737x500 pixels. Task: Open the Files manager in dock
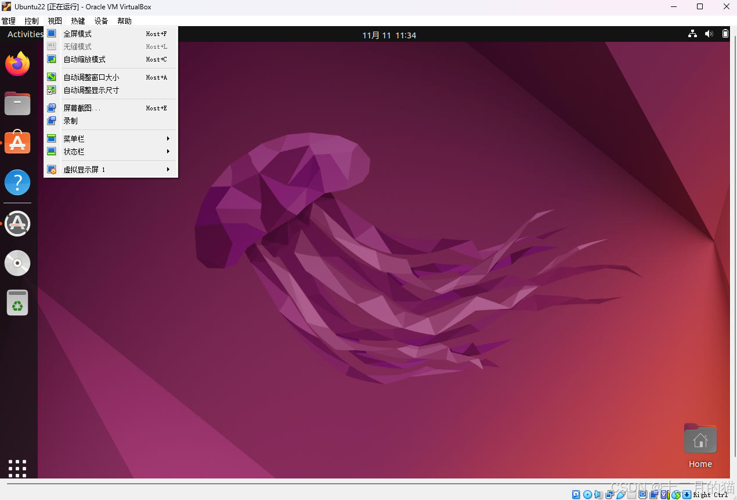tap(17, 103)
